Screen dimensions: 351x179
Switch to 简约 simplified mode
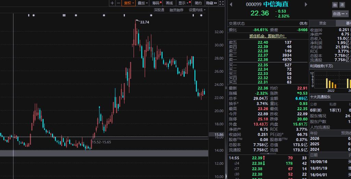198,3
